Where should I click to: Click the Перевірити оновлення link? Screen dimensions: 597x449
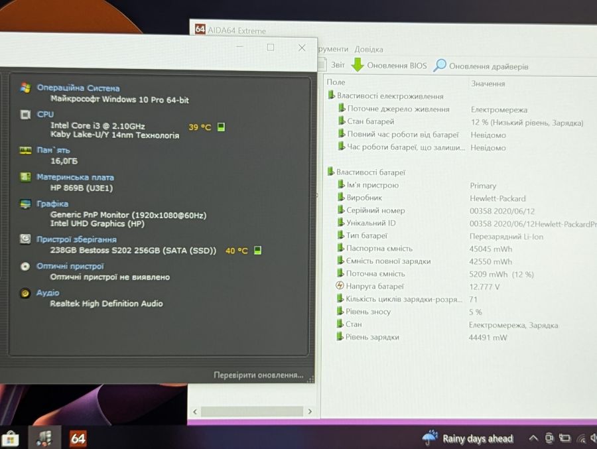pyautogui.click(x=259, y=375)
